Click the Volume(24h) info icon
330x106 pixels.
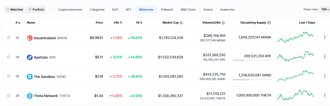click(223, 23)
